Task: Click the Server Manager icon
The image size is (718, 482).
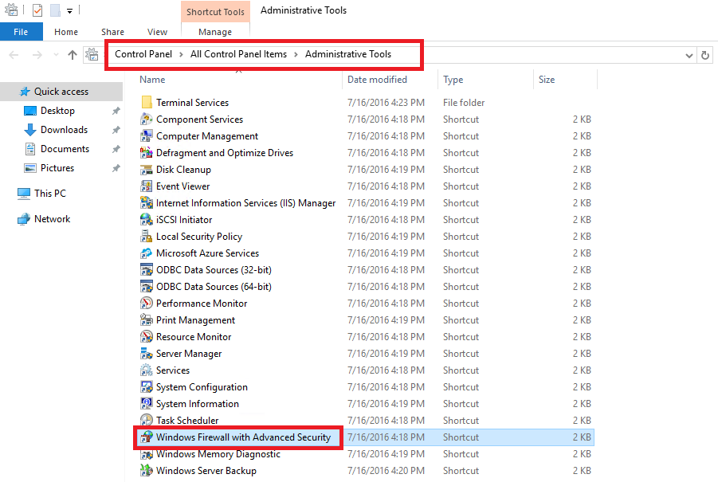Action: pos(147,354)
